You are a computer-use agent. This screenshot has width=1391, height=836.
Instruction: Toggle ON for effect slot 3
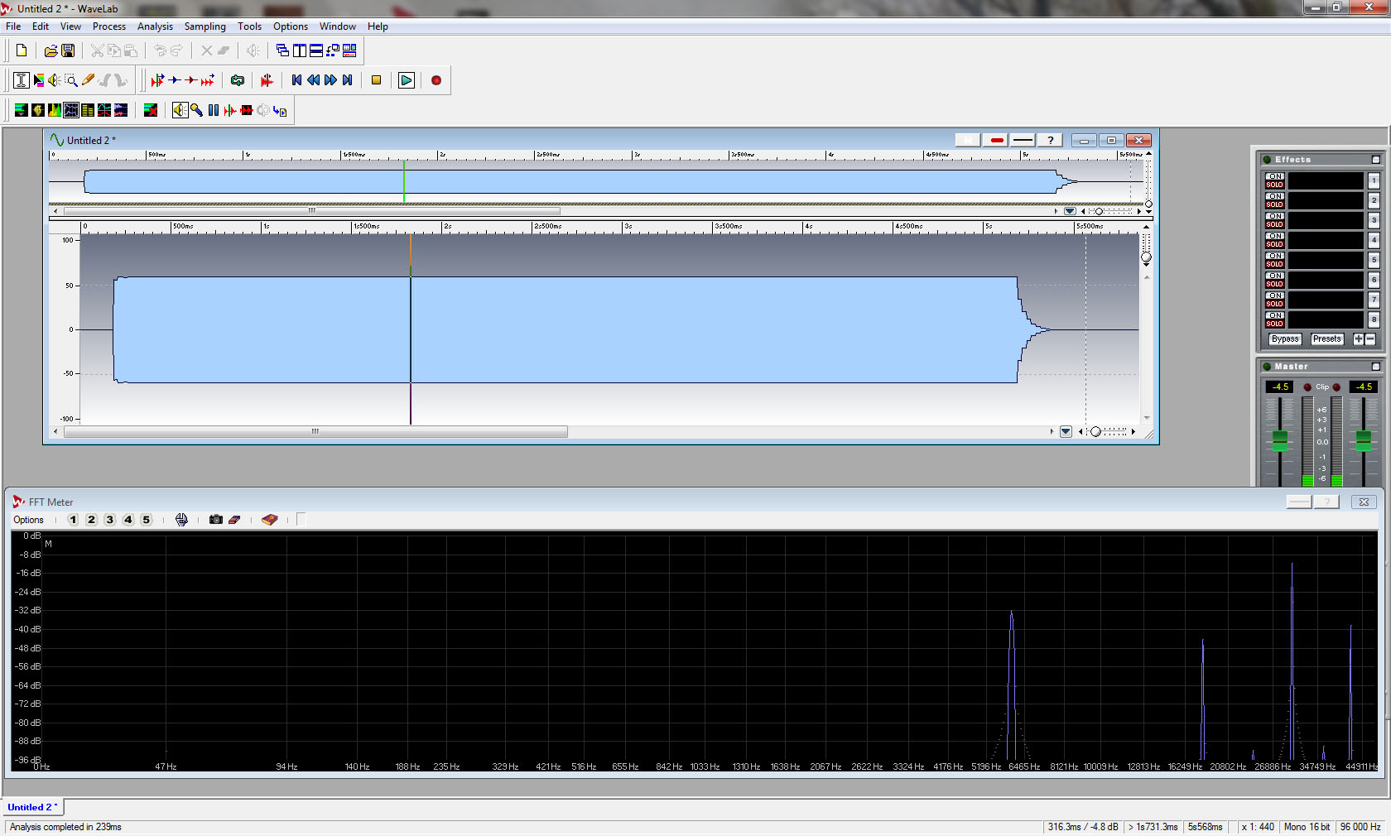[x=1274, y=216]
